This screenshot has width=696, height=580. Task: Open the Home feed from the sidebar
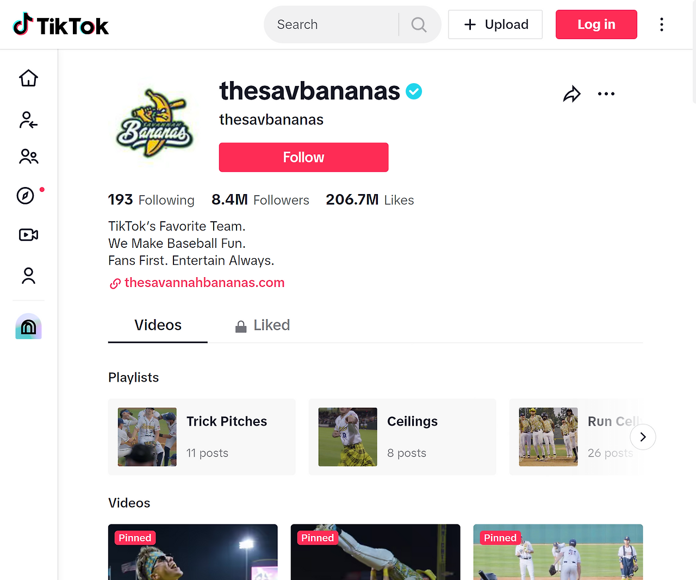[28, 78]
